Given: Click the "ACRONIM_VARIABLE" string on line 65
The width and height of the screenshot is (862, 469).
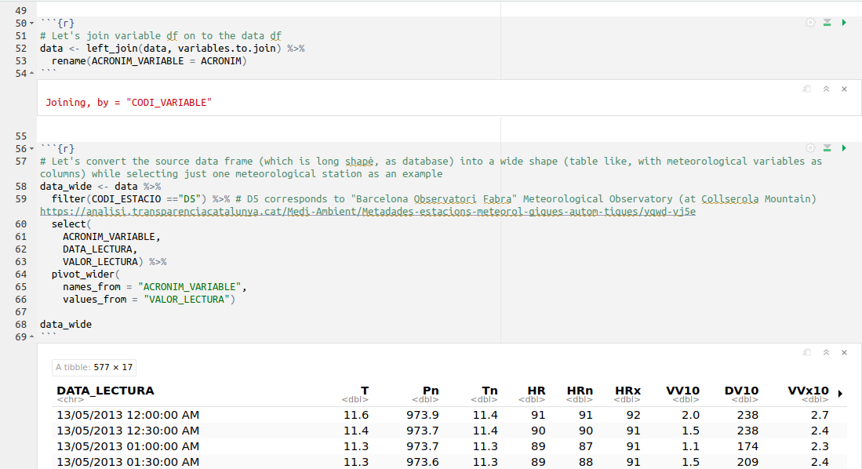Looking at the screenshot, I should (x=190, y=287).
